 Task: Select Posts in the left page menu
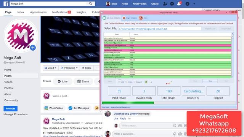click(20, 76)
